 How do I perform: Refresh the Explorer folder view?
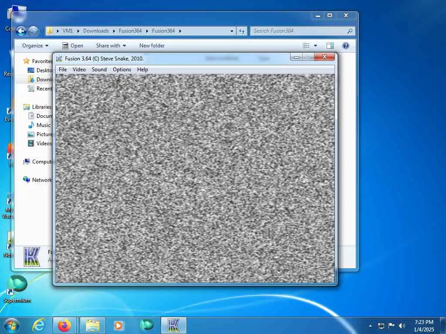(242, 31)
